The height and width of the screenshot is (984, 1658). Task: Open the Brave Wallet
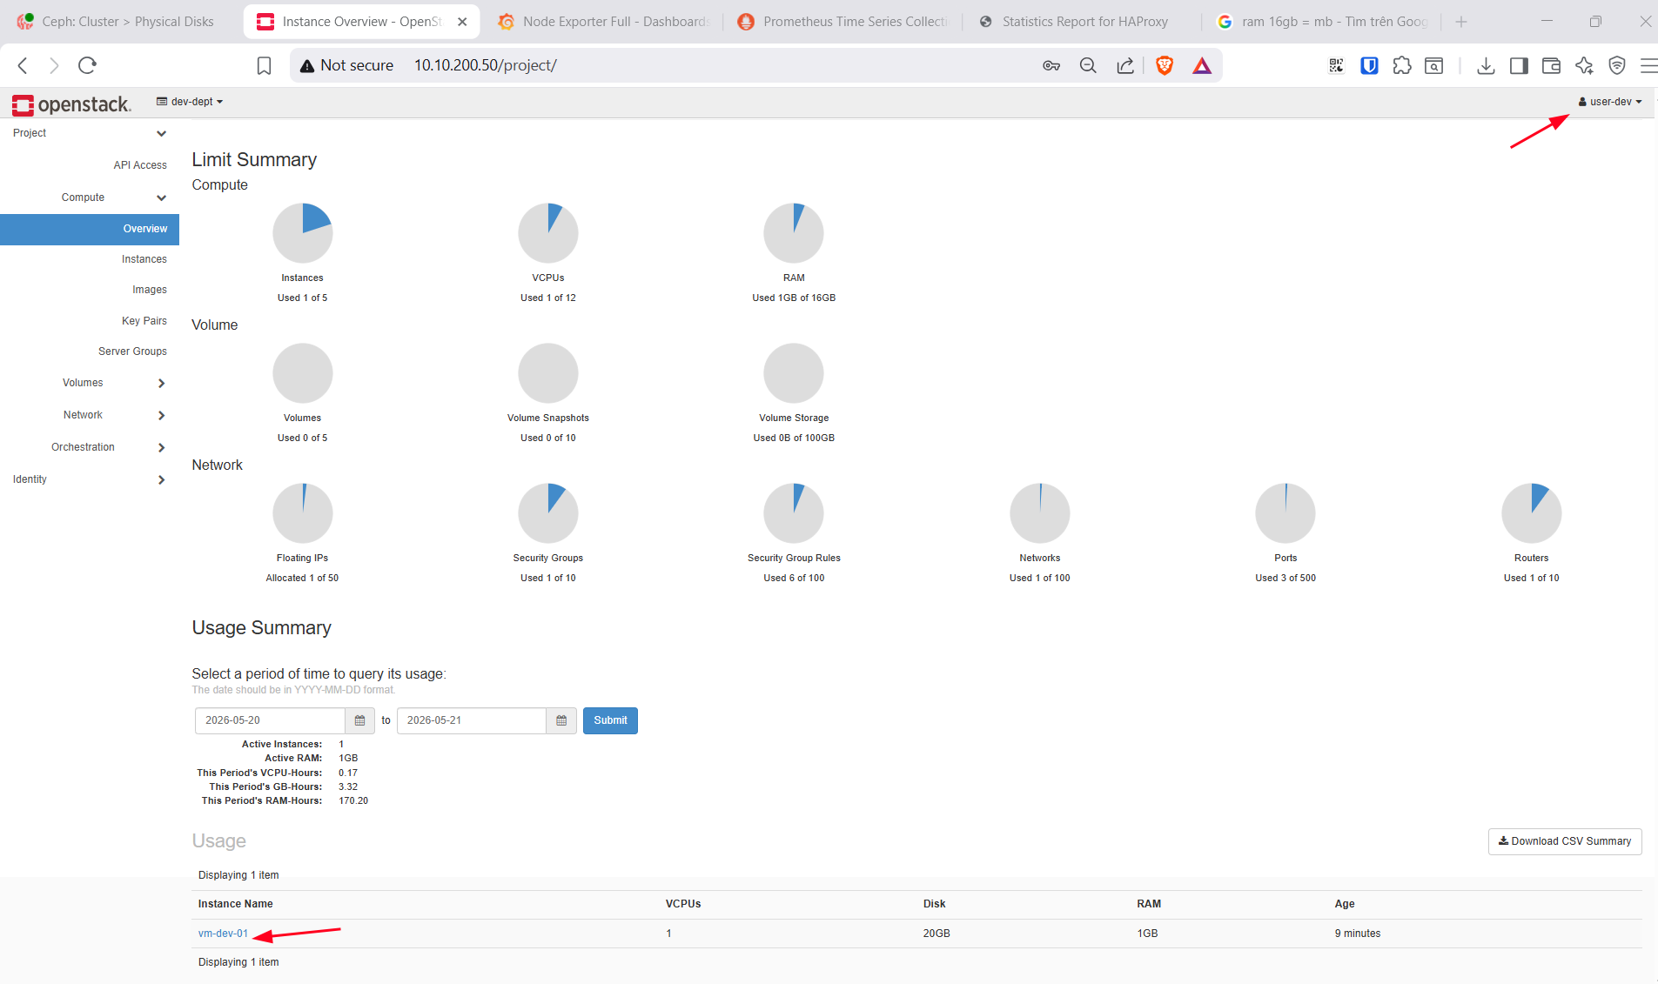tap(1551, 65)
